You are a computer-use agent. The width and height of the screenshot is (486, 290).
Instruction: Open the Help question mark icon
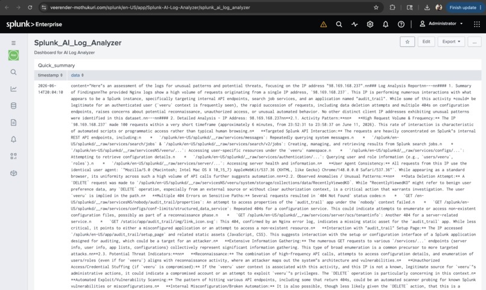[x=401, y=24]
